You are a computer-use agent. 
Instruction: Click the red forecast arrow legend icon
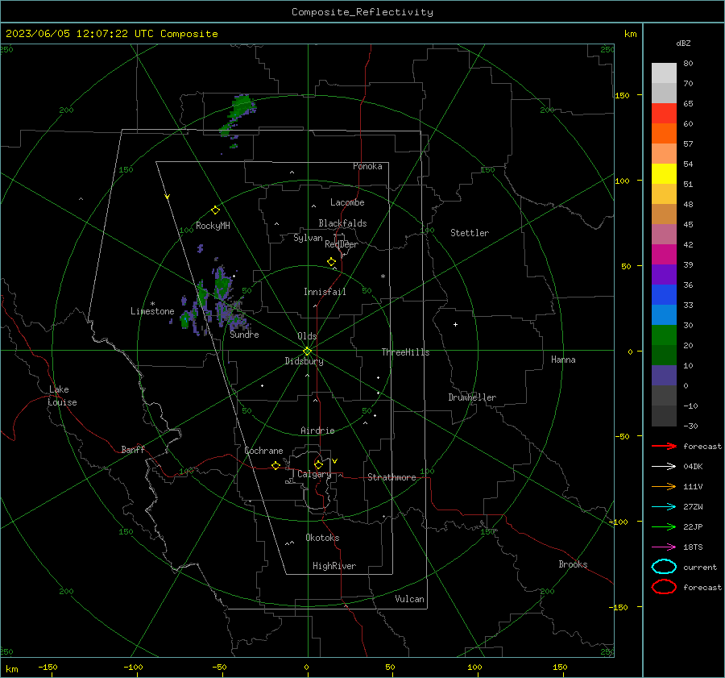pyautogui.click(x=664, y=446)
